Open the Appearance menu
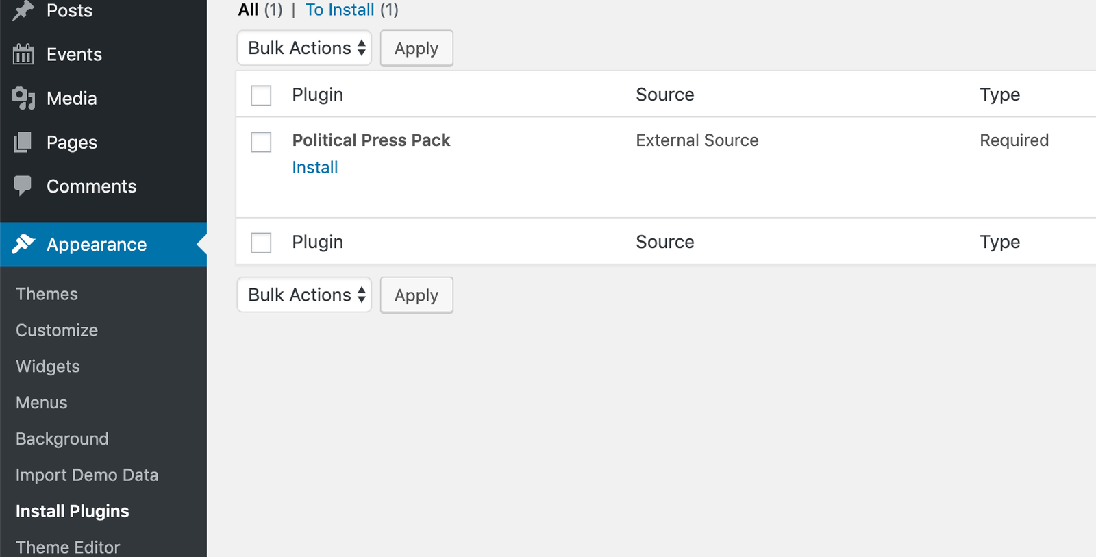Viewport: 1096px width, 557px height. click(103, 244)
